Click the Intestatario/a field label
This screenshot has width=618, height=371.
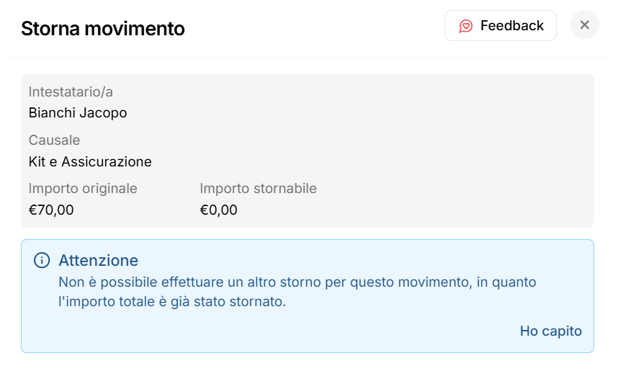[x=71, y=91]
